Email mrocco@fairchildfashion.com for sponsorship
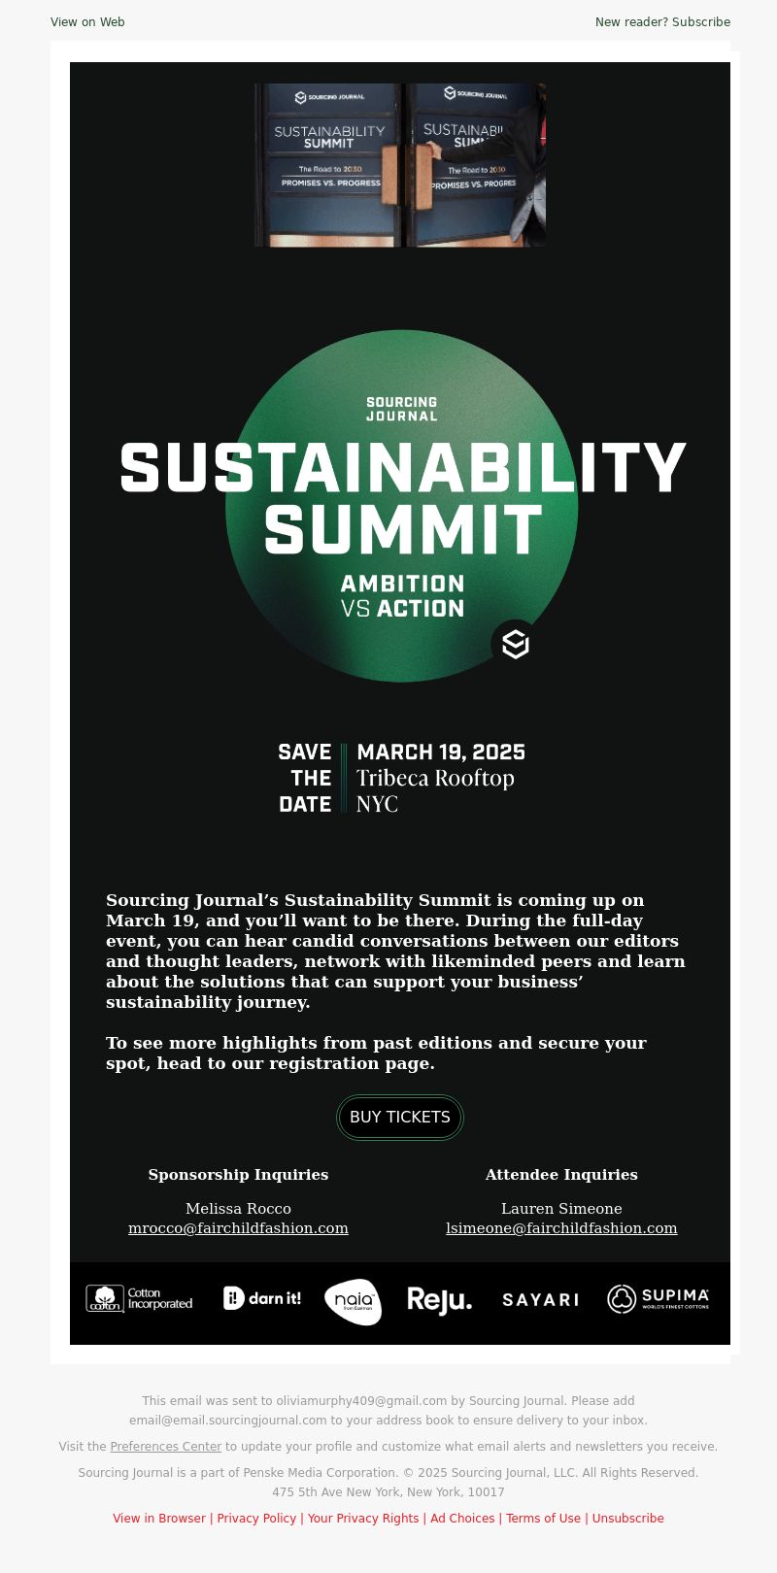The image size is (777, 1573). 238,1228
